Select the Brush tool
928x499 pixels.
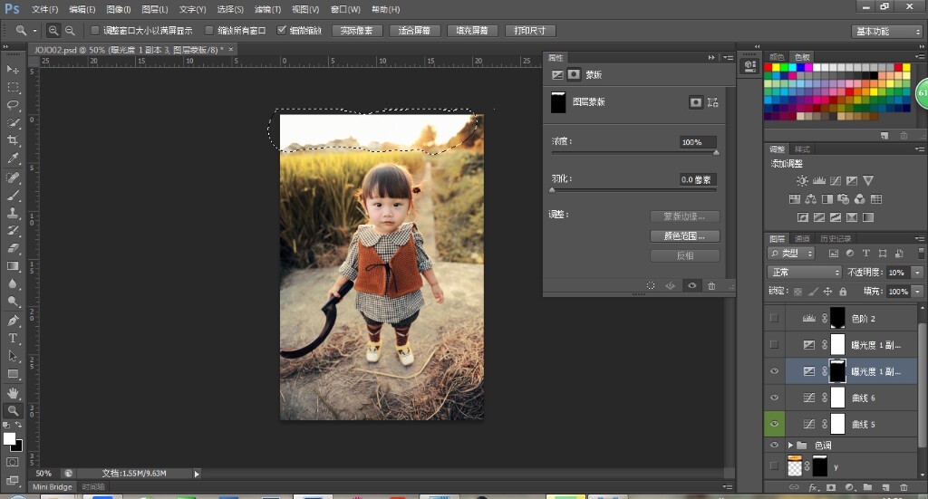pyautogui.click(x=13, y=195)
